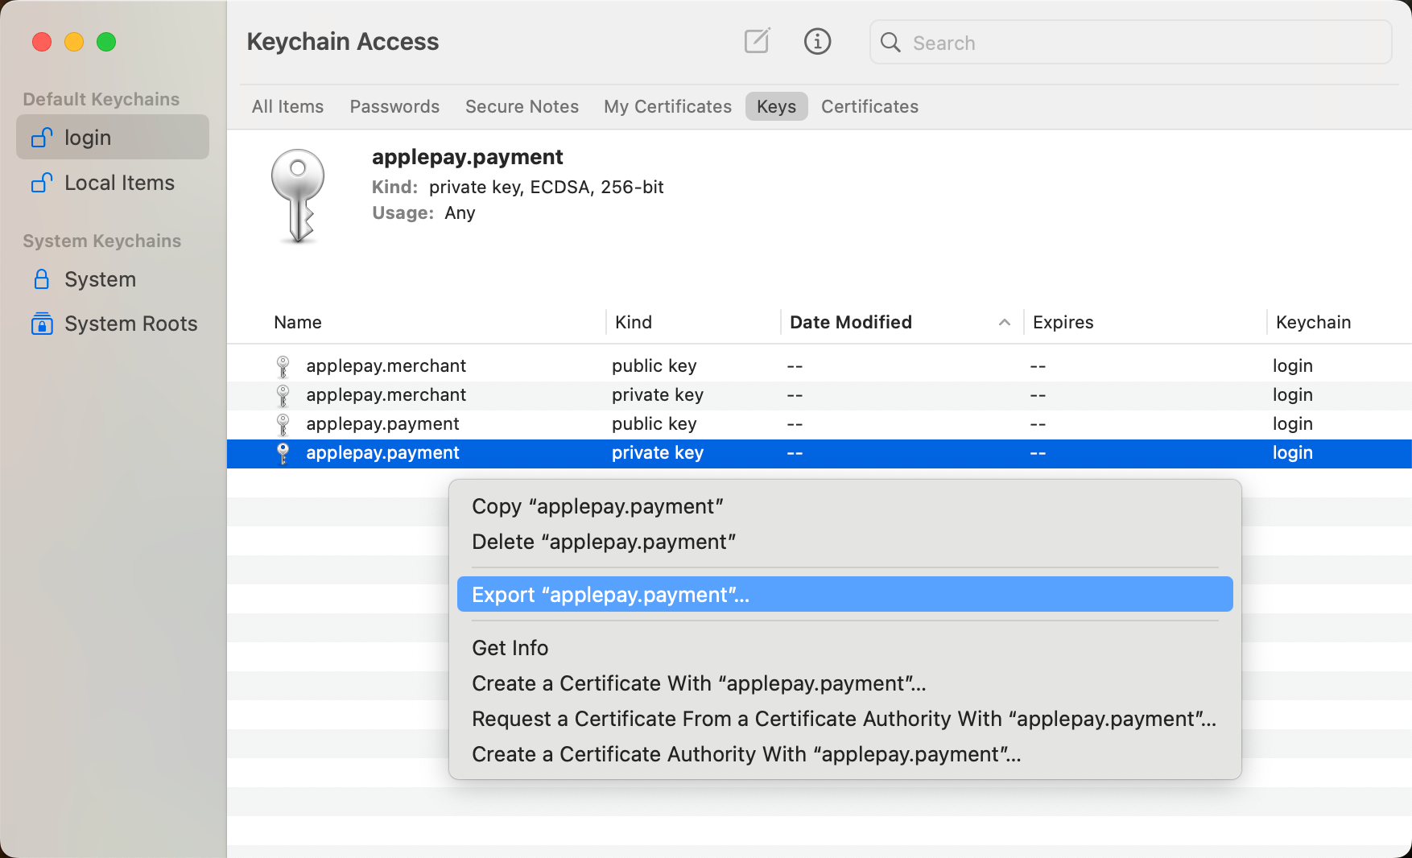Click the large key image in details
The image size is (1412, 858).
pyautogui.click(x=298, y=196)
